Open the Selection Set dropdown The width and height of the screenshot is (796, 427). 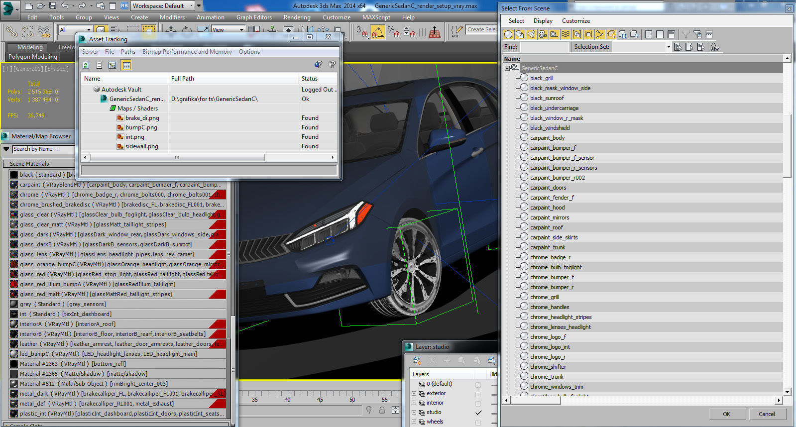tap(668, 47)
